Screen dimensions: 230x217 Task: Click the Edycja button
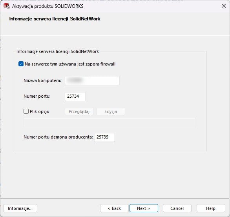coord(111,111)
